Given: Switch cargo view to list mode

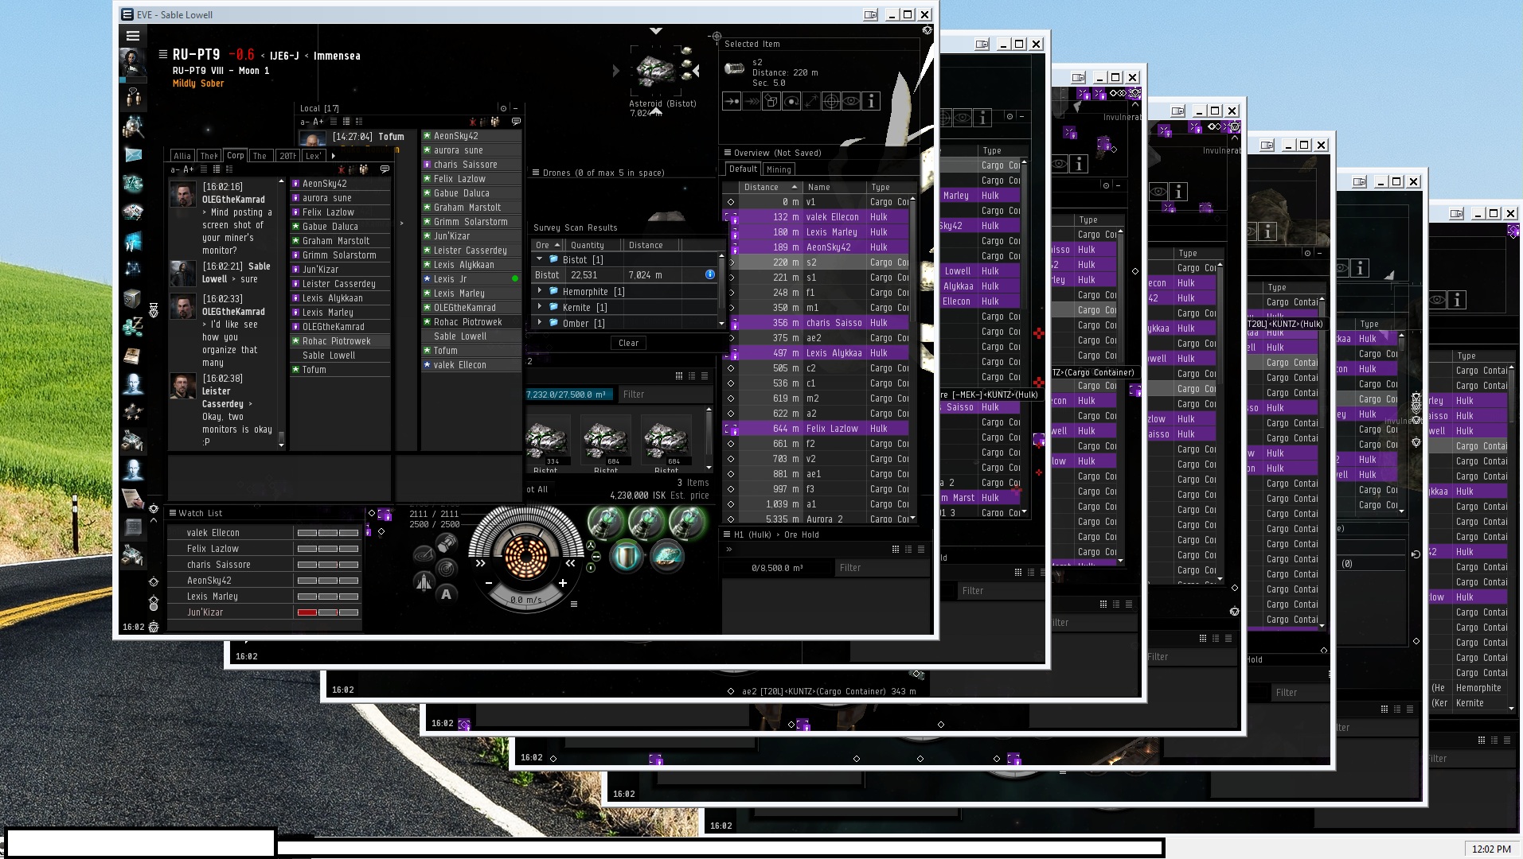Looking at the screenshot, I should coord(704,376).
